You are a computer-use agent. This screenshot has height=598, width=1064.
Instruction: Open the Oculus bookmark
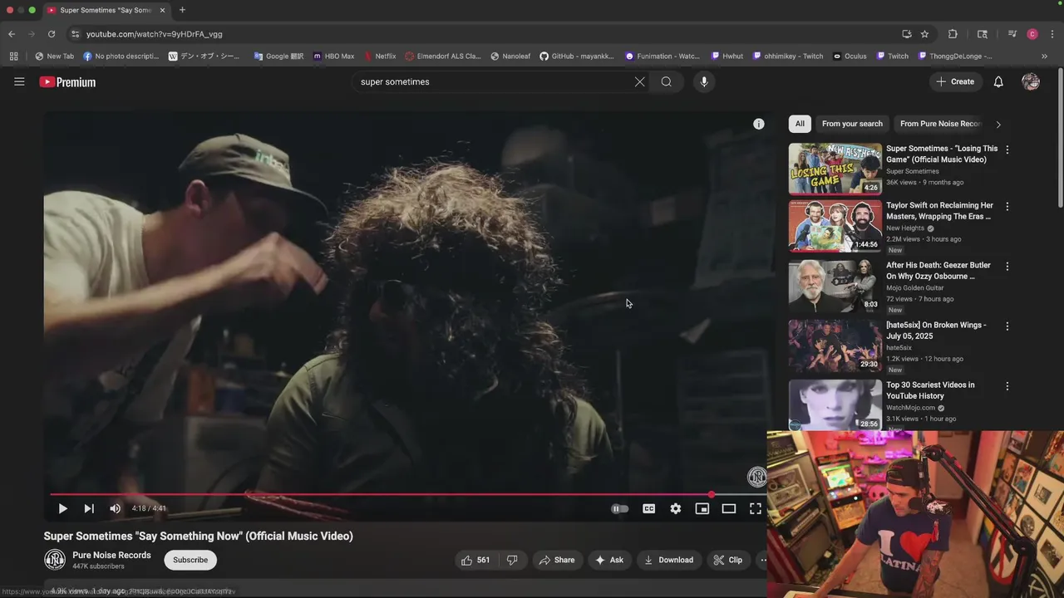(850, 56)
